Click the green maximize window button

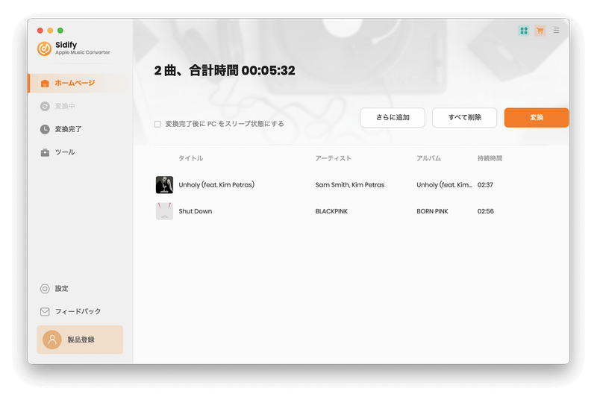[60, 31]
